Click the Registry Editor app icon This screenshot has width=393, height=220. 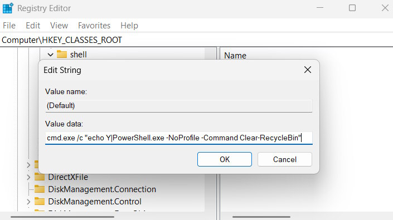pyautogui.click(x=8, y=8)
